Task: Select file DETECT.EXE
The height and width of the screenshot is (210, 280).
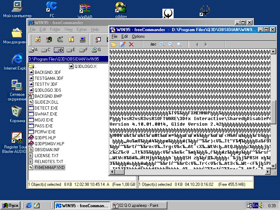Action: click(x=43, y=108)
